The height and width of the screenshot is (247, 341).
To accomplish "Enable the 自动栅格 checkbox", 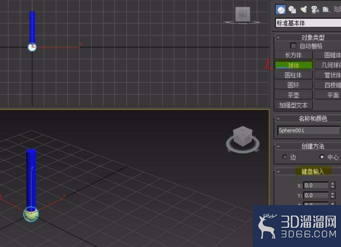I will tap(293, 45).
